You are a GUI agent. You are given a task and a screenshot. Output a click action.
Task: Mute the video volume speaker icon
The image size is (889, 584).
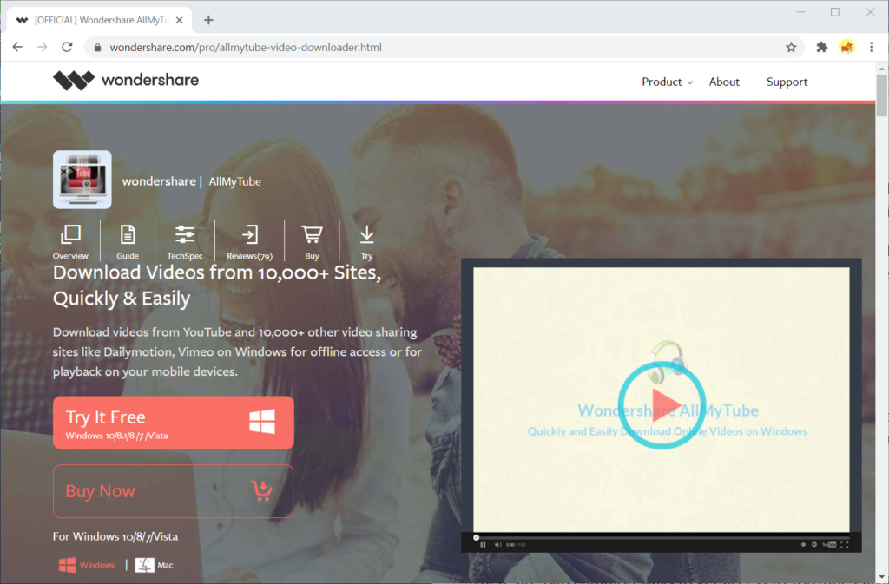(x=497, y=545)
